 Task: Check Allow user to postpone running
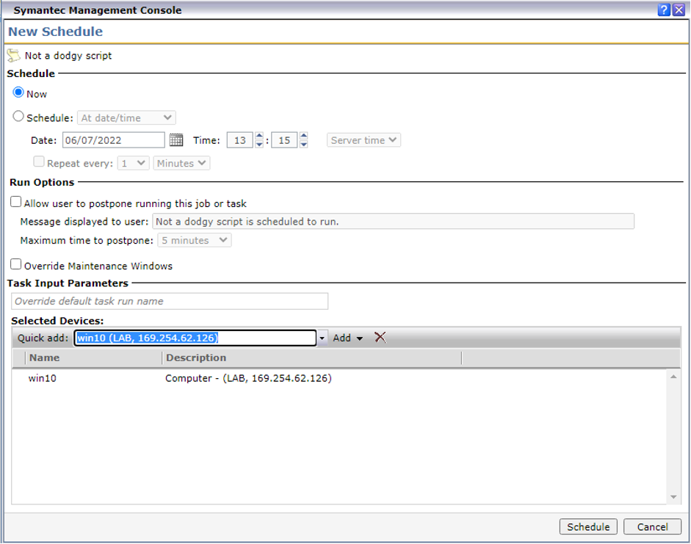tap(16, 202)
